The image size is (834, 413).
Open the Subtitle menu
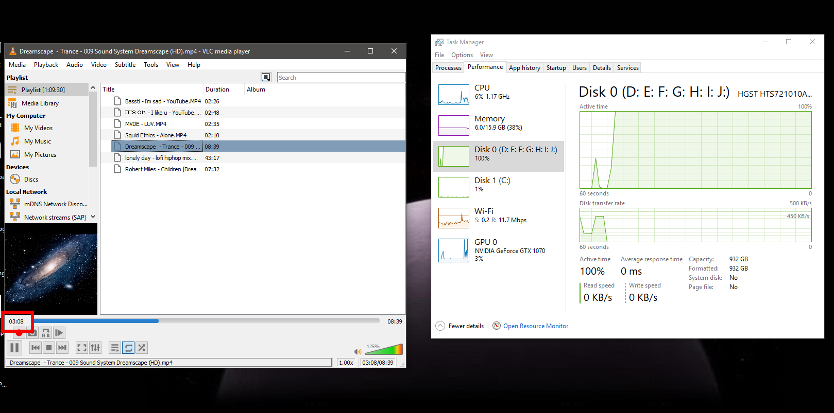pos(125,65)
